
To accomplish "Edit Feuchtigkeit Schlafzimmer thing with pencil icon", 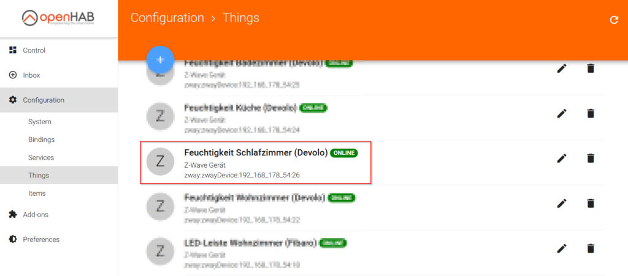I will [561, 158].
